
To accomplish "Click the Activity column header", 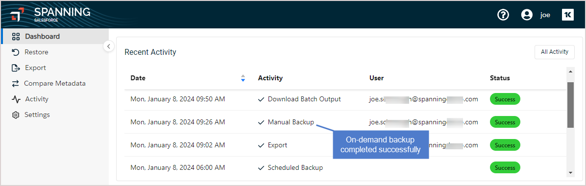I will 270,78.
